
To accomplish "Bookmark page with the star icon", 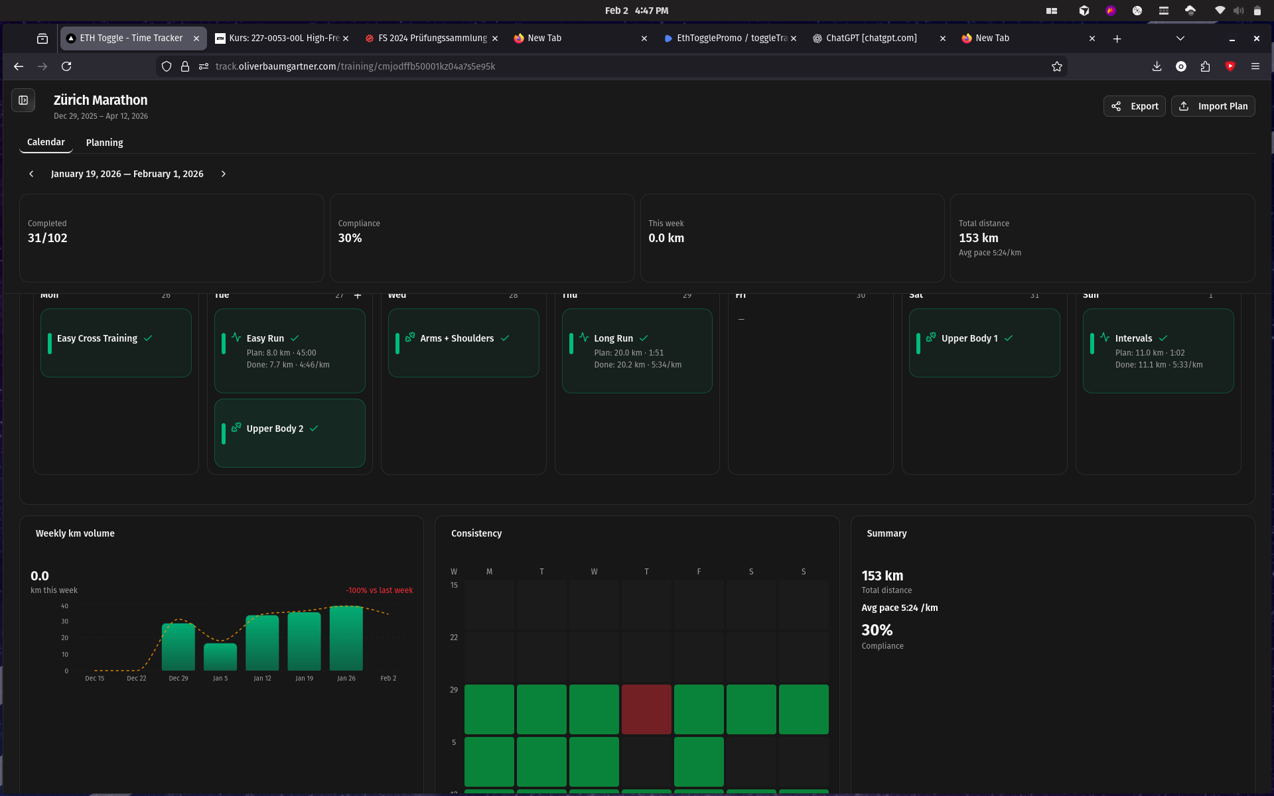I will [1057, 66].
